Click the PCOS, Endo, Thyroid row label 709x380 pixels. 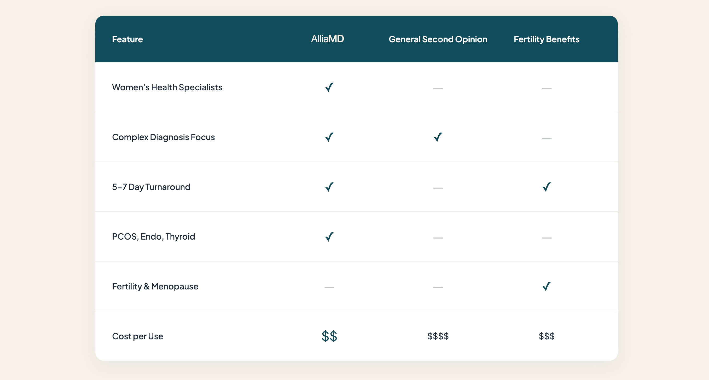point(153,237)
